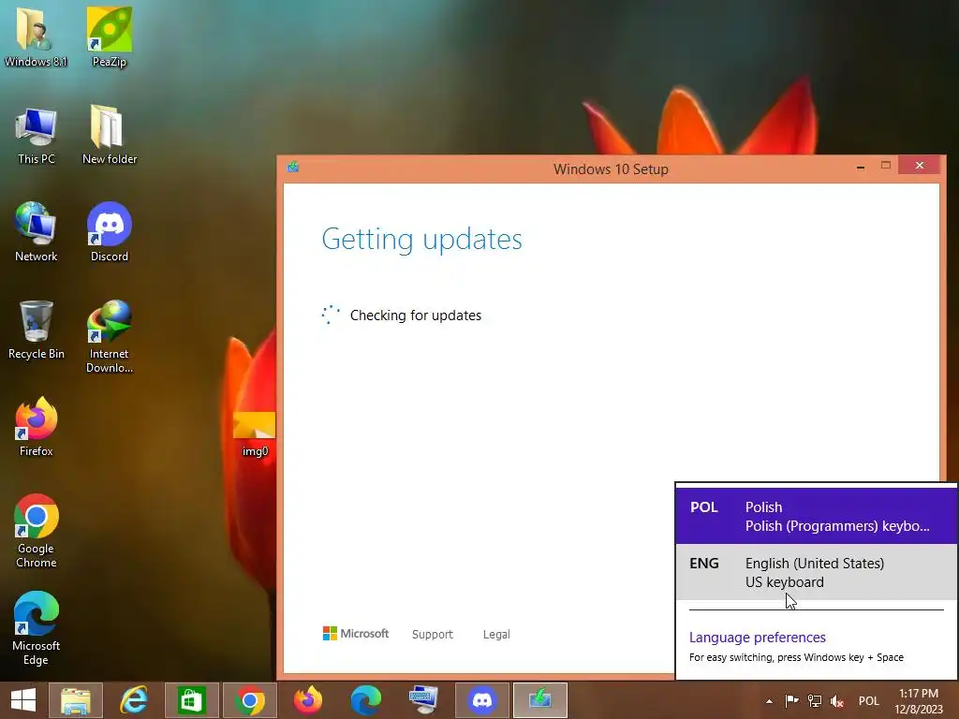959x719 pixels.
Task: Open the Support link in Setup
Action: point(433,635)
